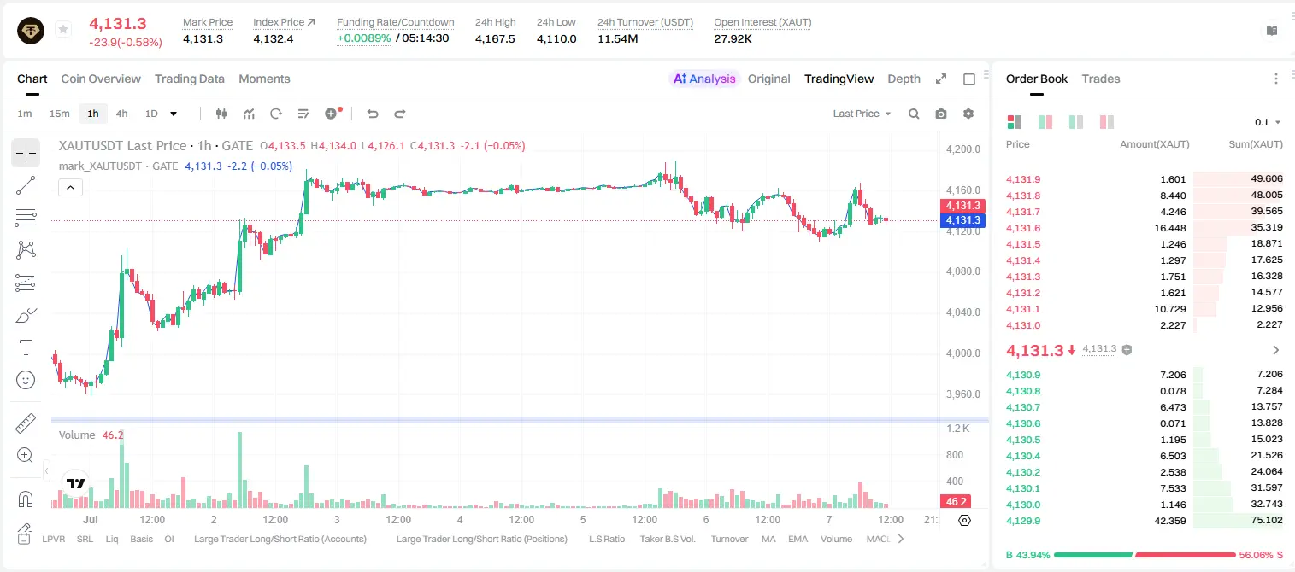This screenshot has height=572, width=1295.
Task: Expand the 0.1 price grouping dropdown
Action: point(1267,122)
